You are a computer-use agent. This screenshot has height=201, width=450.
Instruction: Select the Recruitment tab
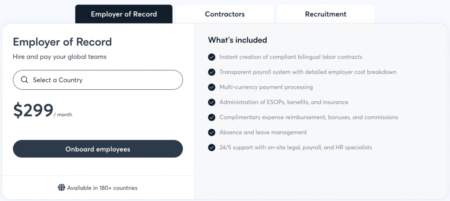click(x=326, y=14)
